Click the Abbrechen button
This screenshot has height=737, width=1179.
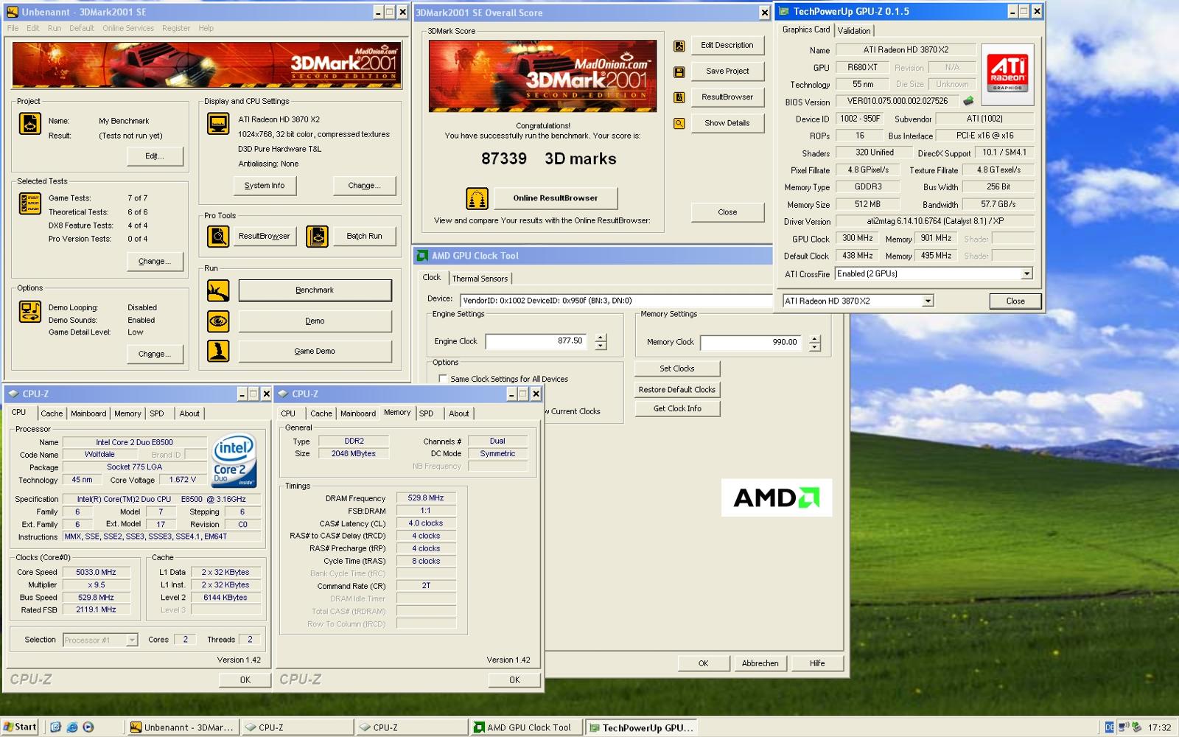[x=760, y=663]
